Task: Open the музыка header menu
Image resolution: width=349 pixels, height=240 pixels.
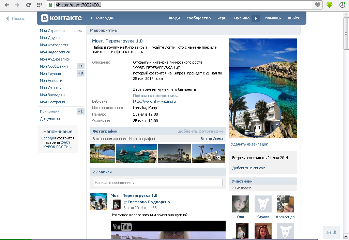Action: pyautogui.click(x=242, y=18)
